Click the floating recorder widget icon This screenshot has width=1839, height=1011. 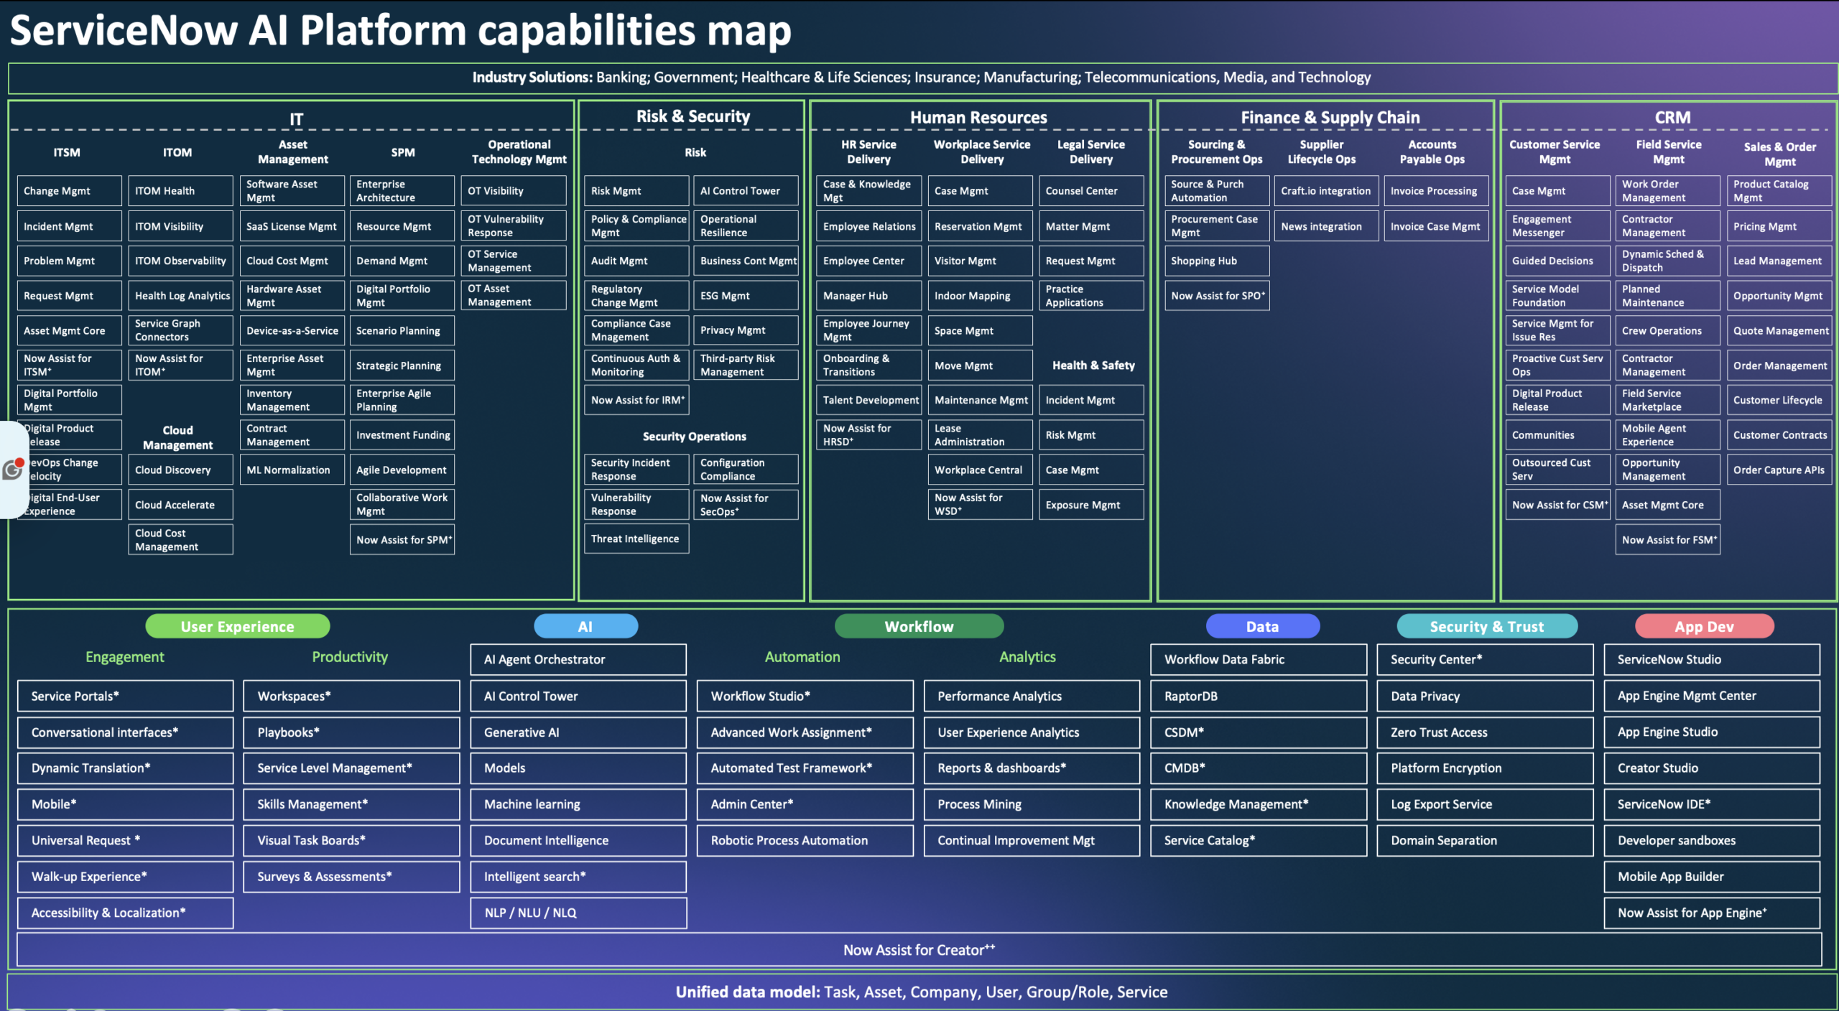[x=13, y=470]
